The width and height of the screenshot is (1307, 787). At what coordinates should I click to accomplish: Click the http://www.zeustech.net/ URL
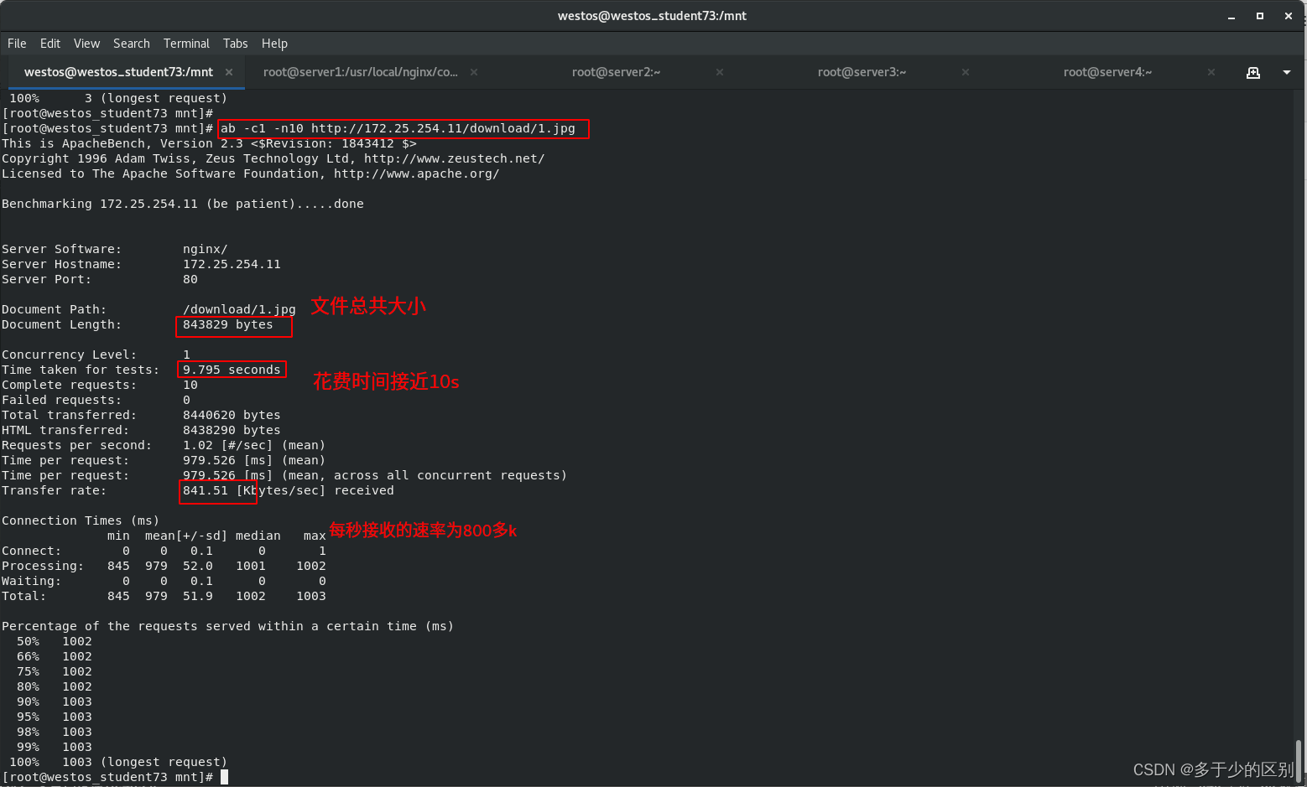pos(454,158)
